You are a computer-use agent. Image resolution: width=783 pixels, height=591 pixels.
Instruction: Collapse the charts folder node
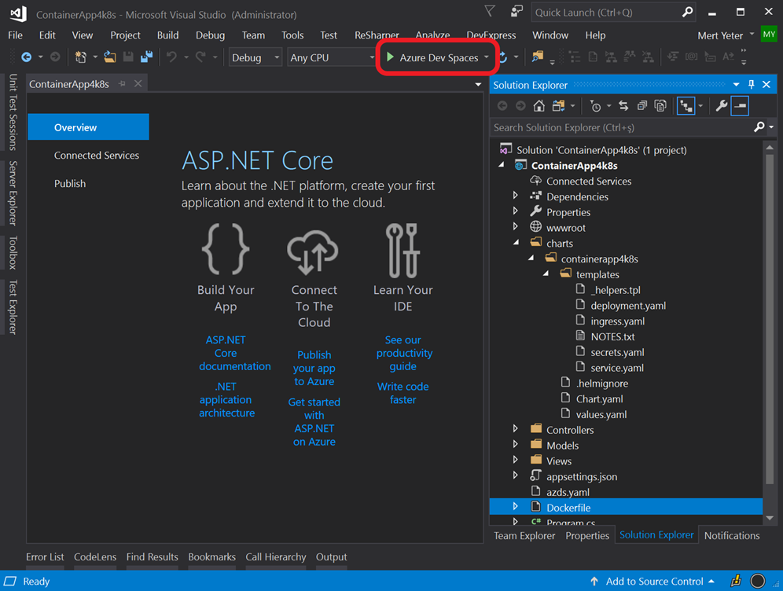pos(516,243)
